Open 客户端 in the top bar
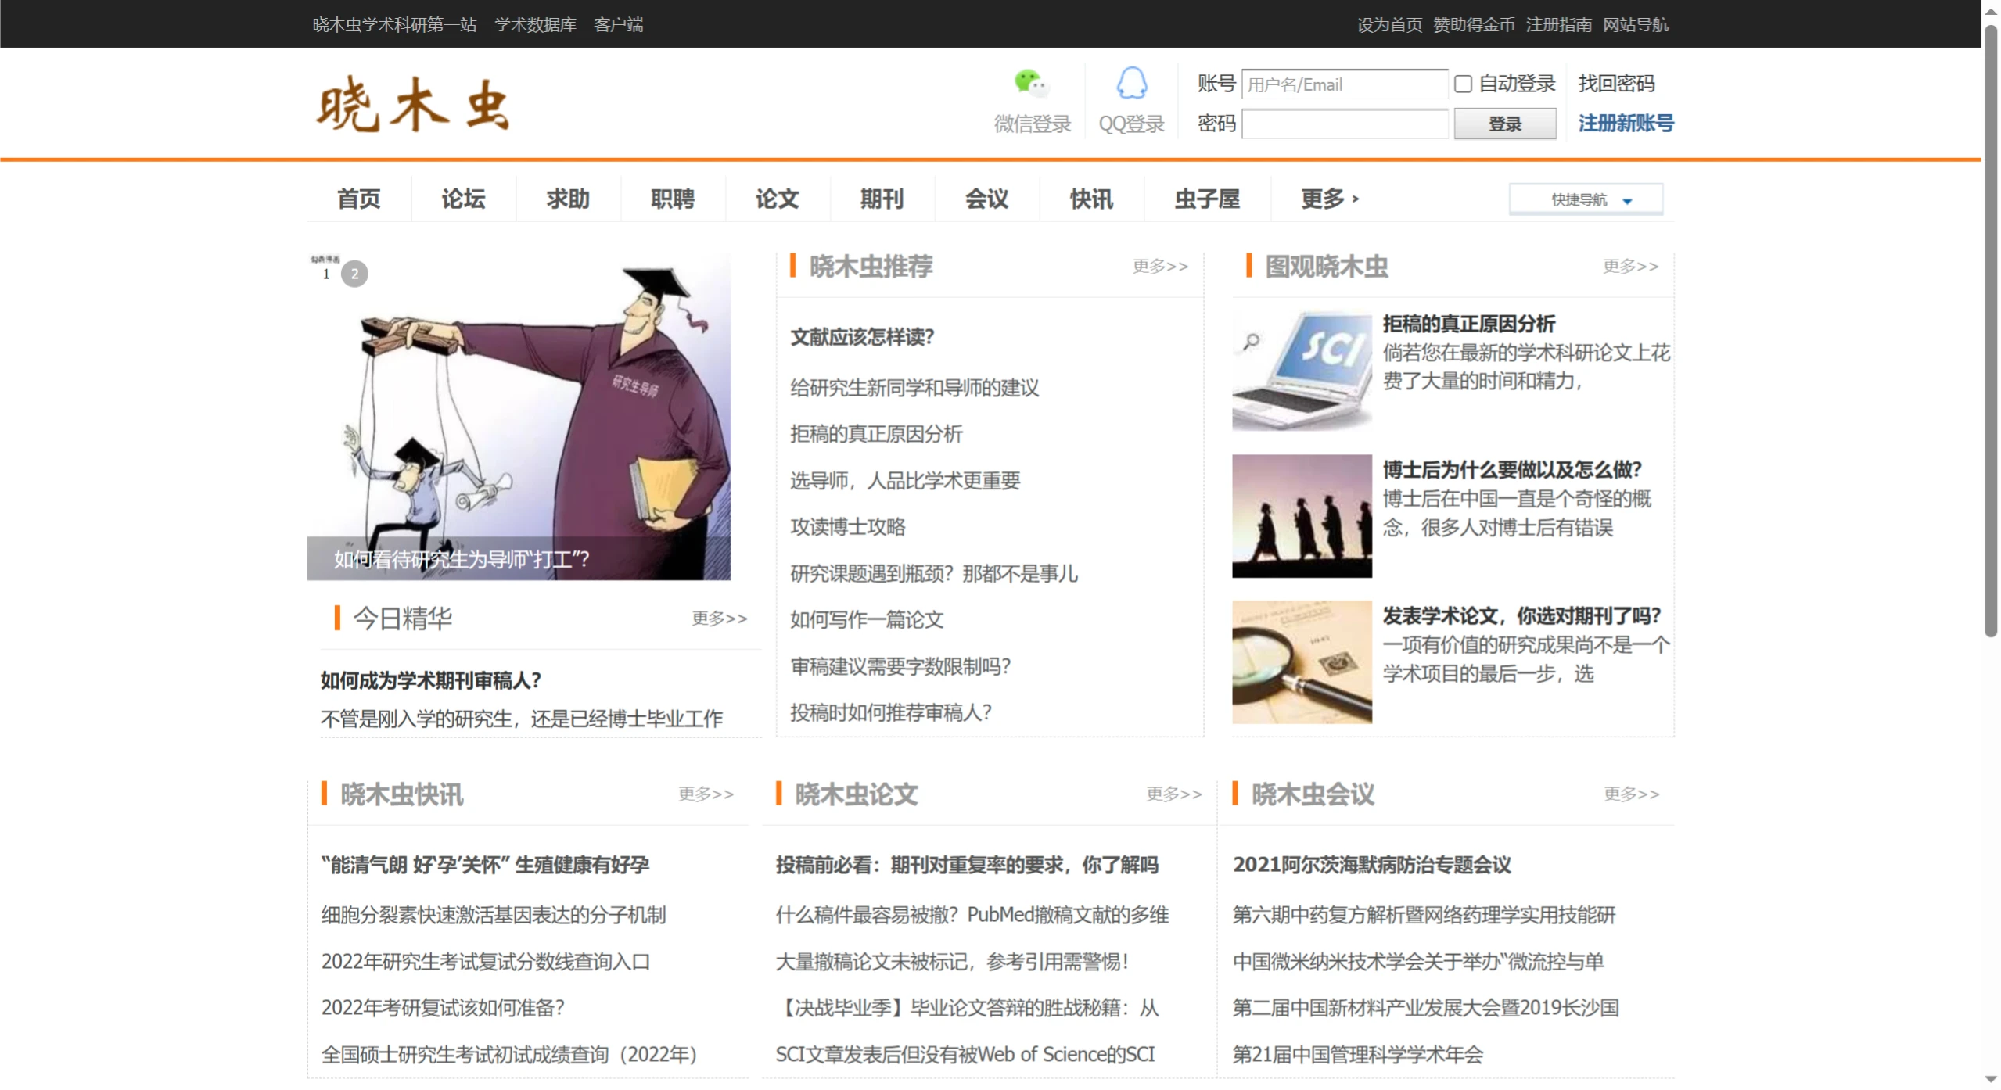Image resolution: width=2001 pixels, height=1090 pixels. tap(618, 24)
